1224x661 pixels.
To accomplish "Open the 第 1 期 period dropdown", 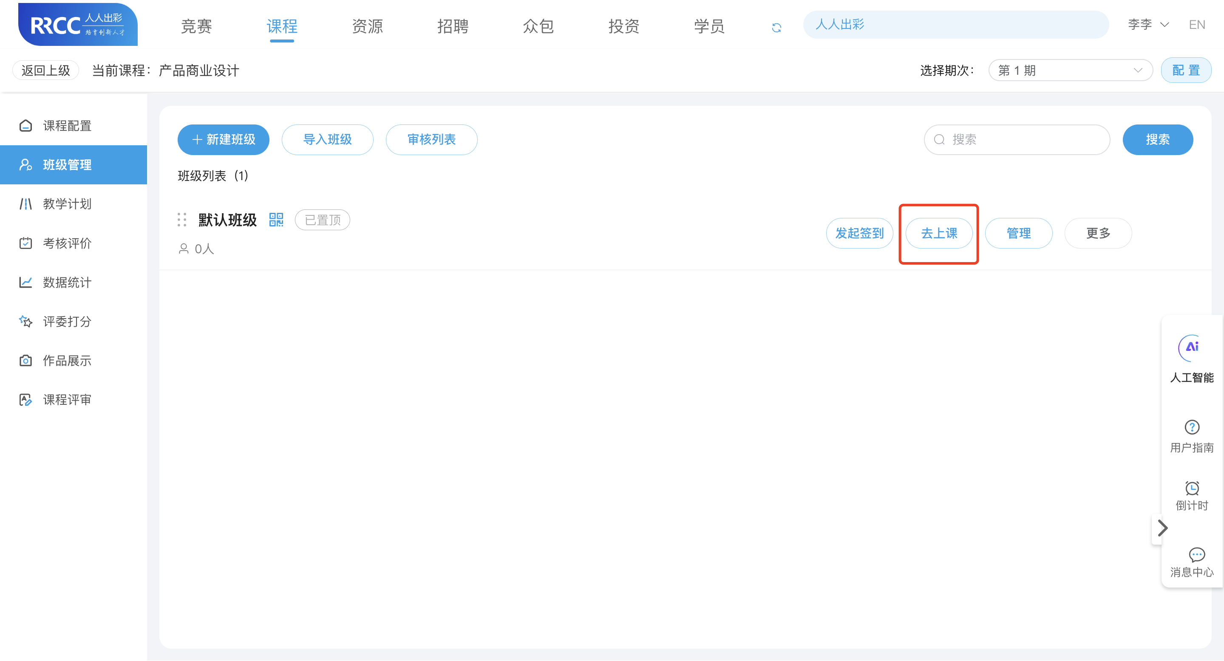I will click(x=1071, y=71).
